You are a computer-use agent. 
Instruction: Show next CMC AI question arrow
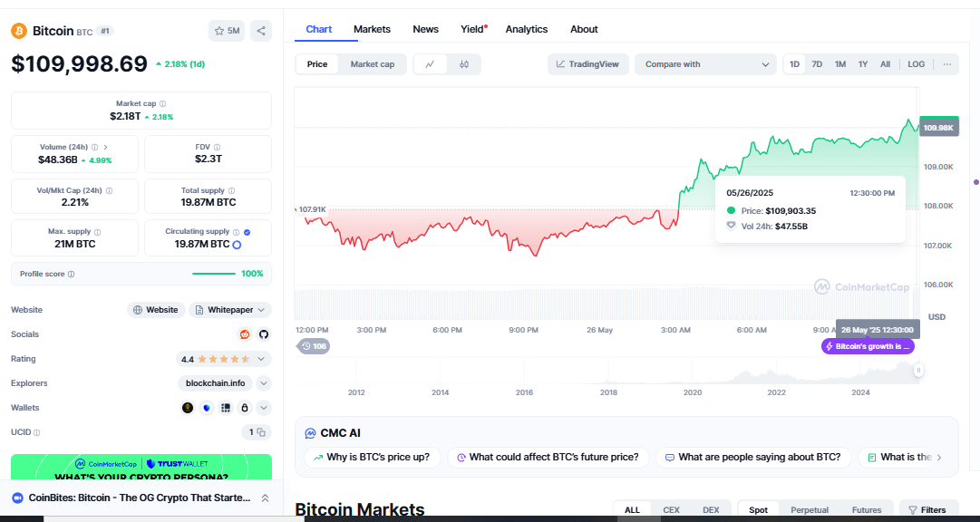pos(938,458)
